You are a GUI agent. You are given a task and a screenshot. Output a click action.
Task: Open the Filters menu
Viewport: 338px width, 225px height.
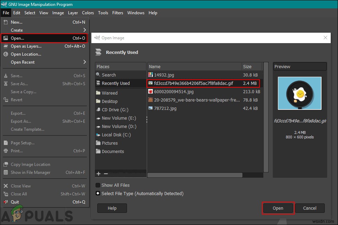[x=118, y=13]
